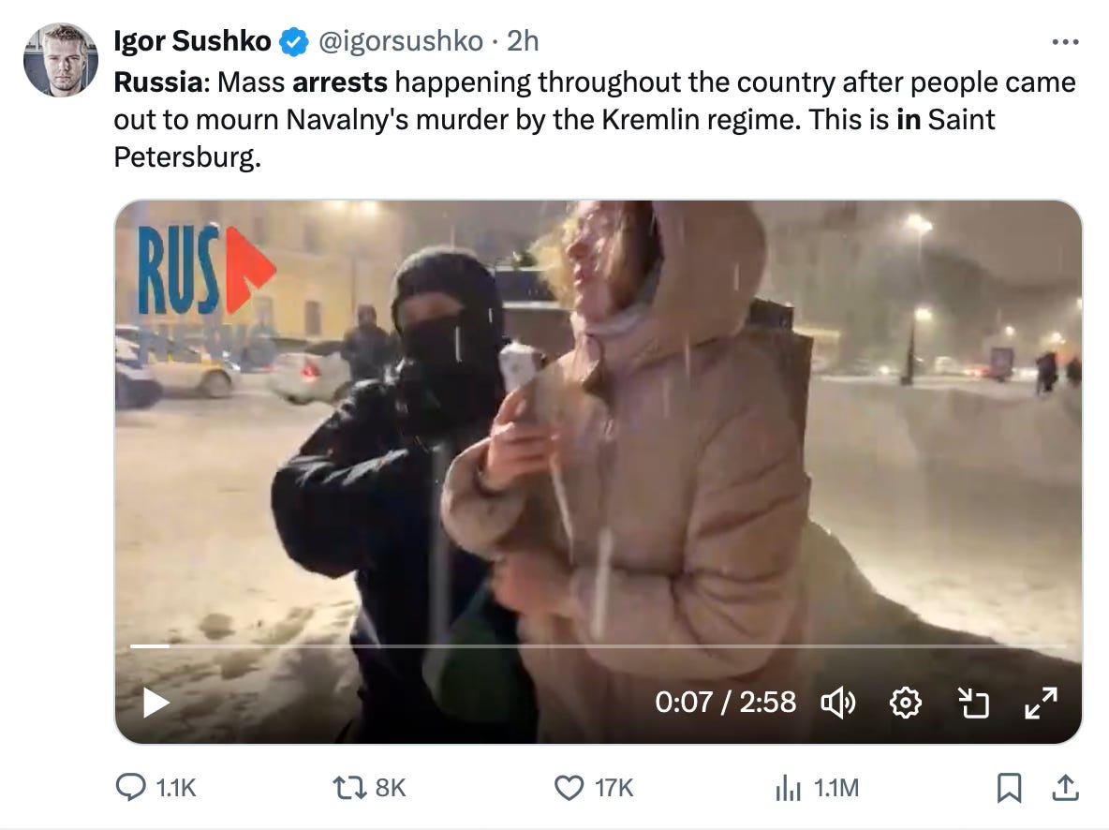Open the reply icon with 1.1K

155,788
